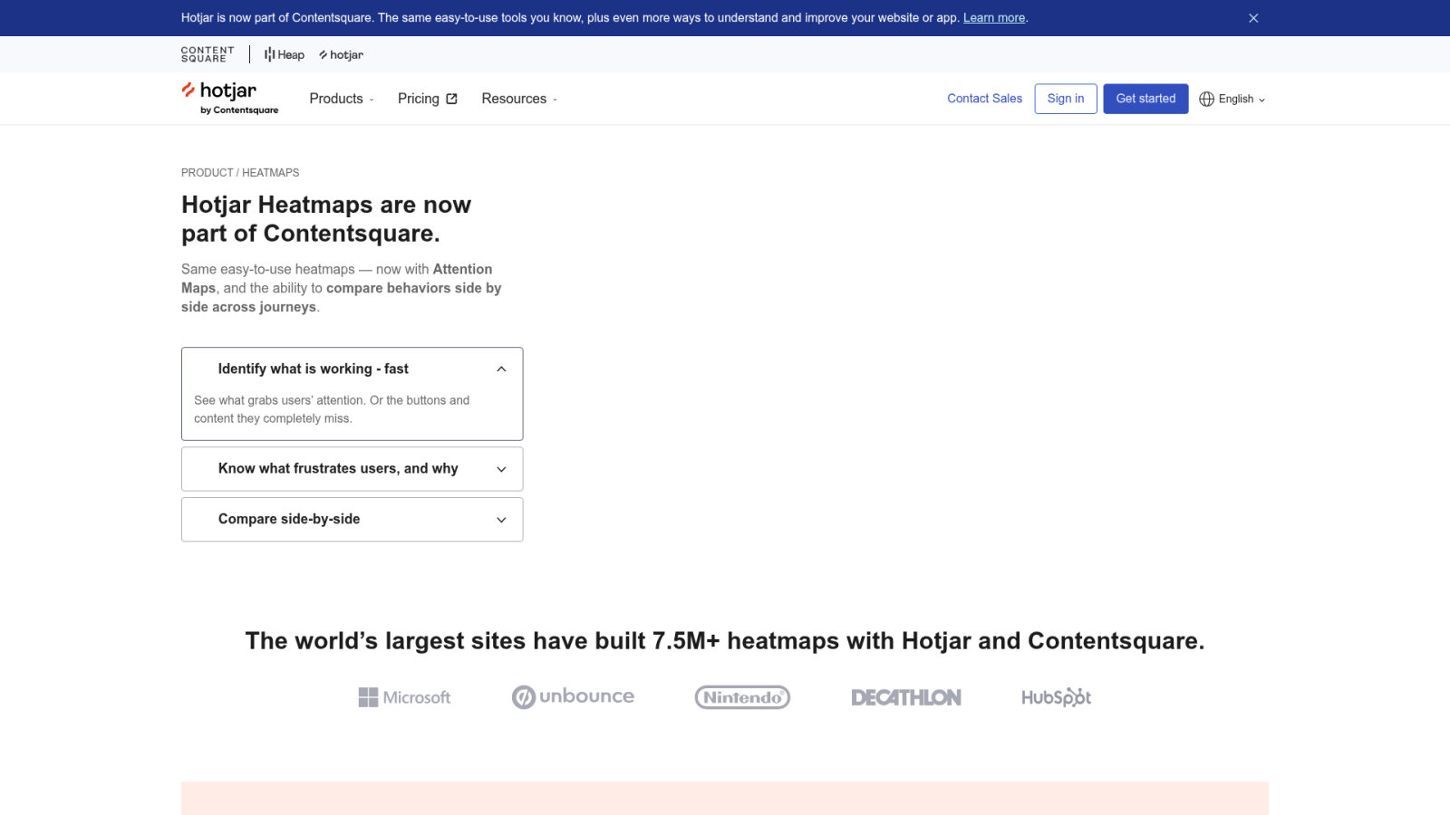
Task: Open the Pricing page link
Action: coord(428,99)
